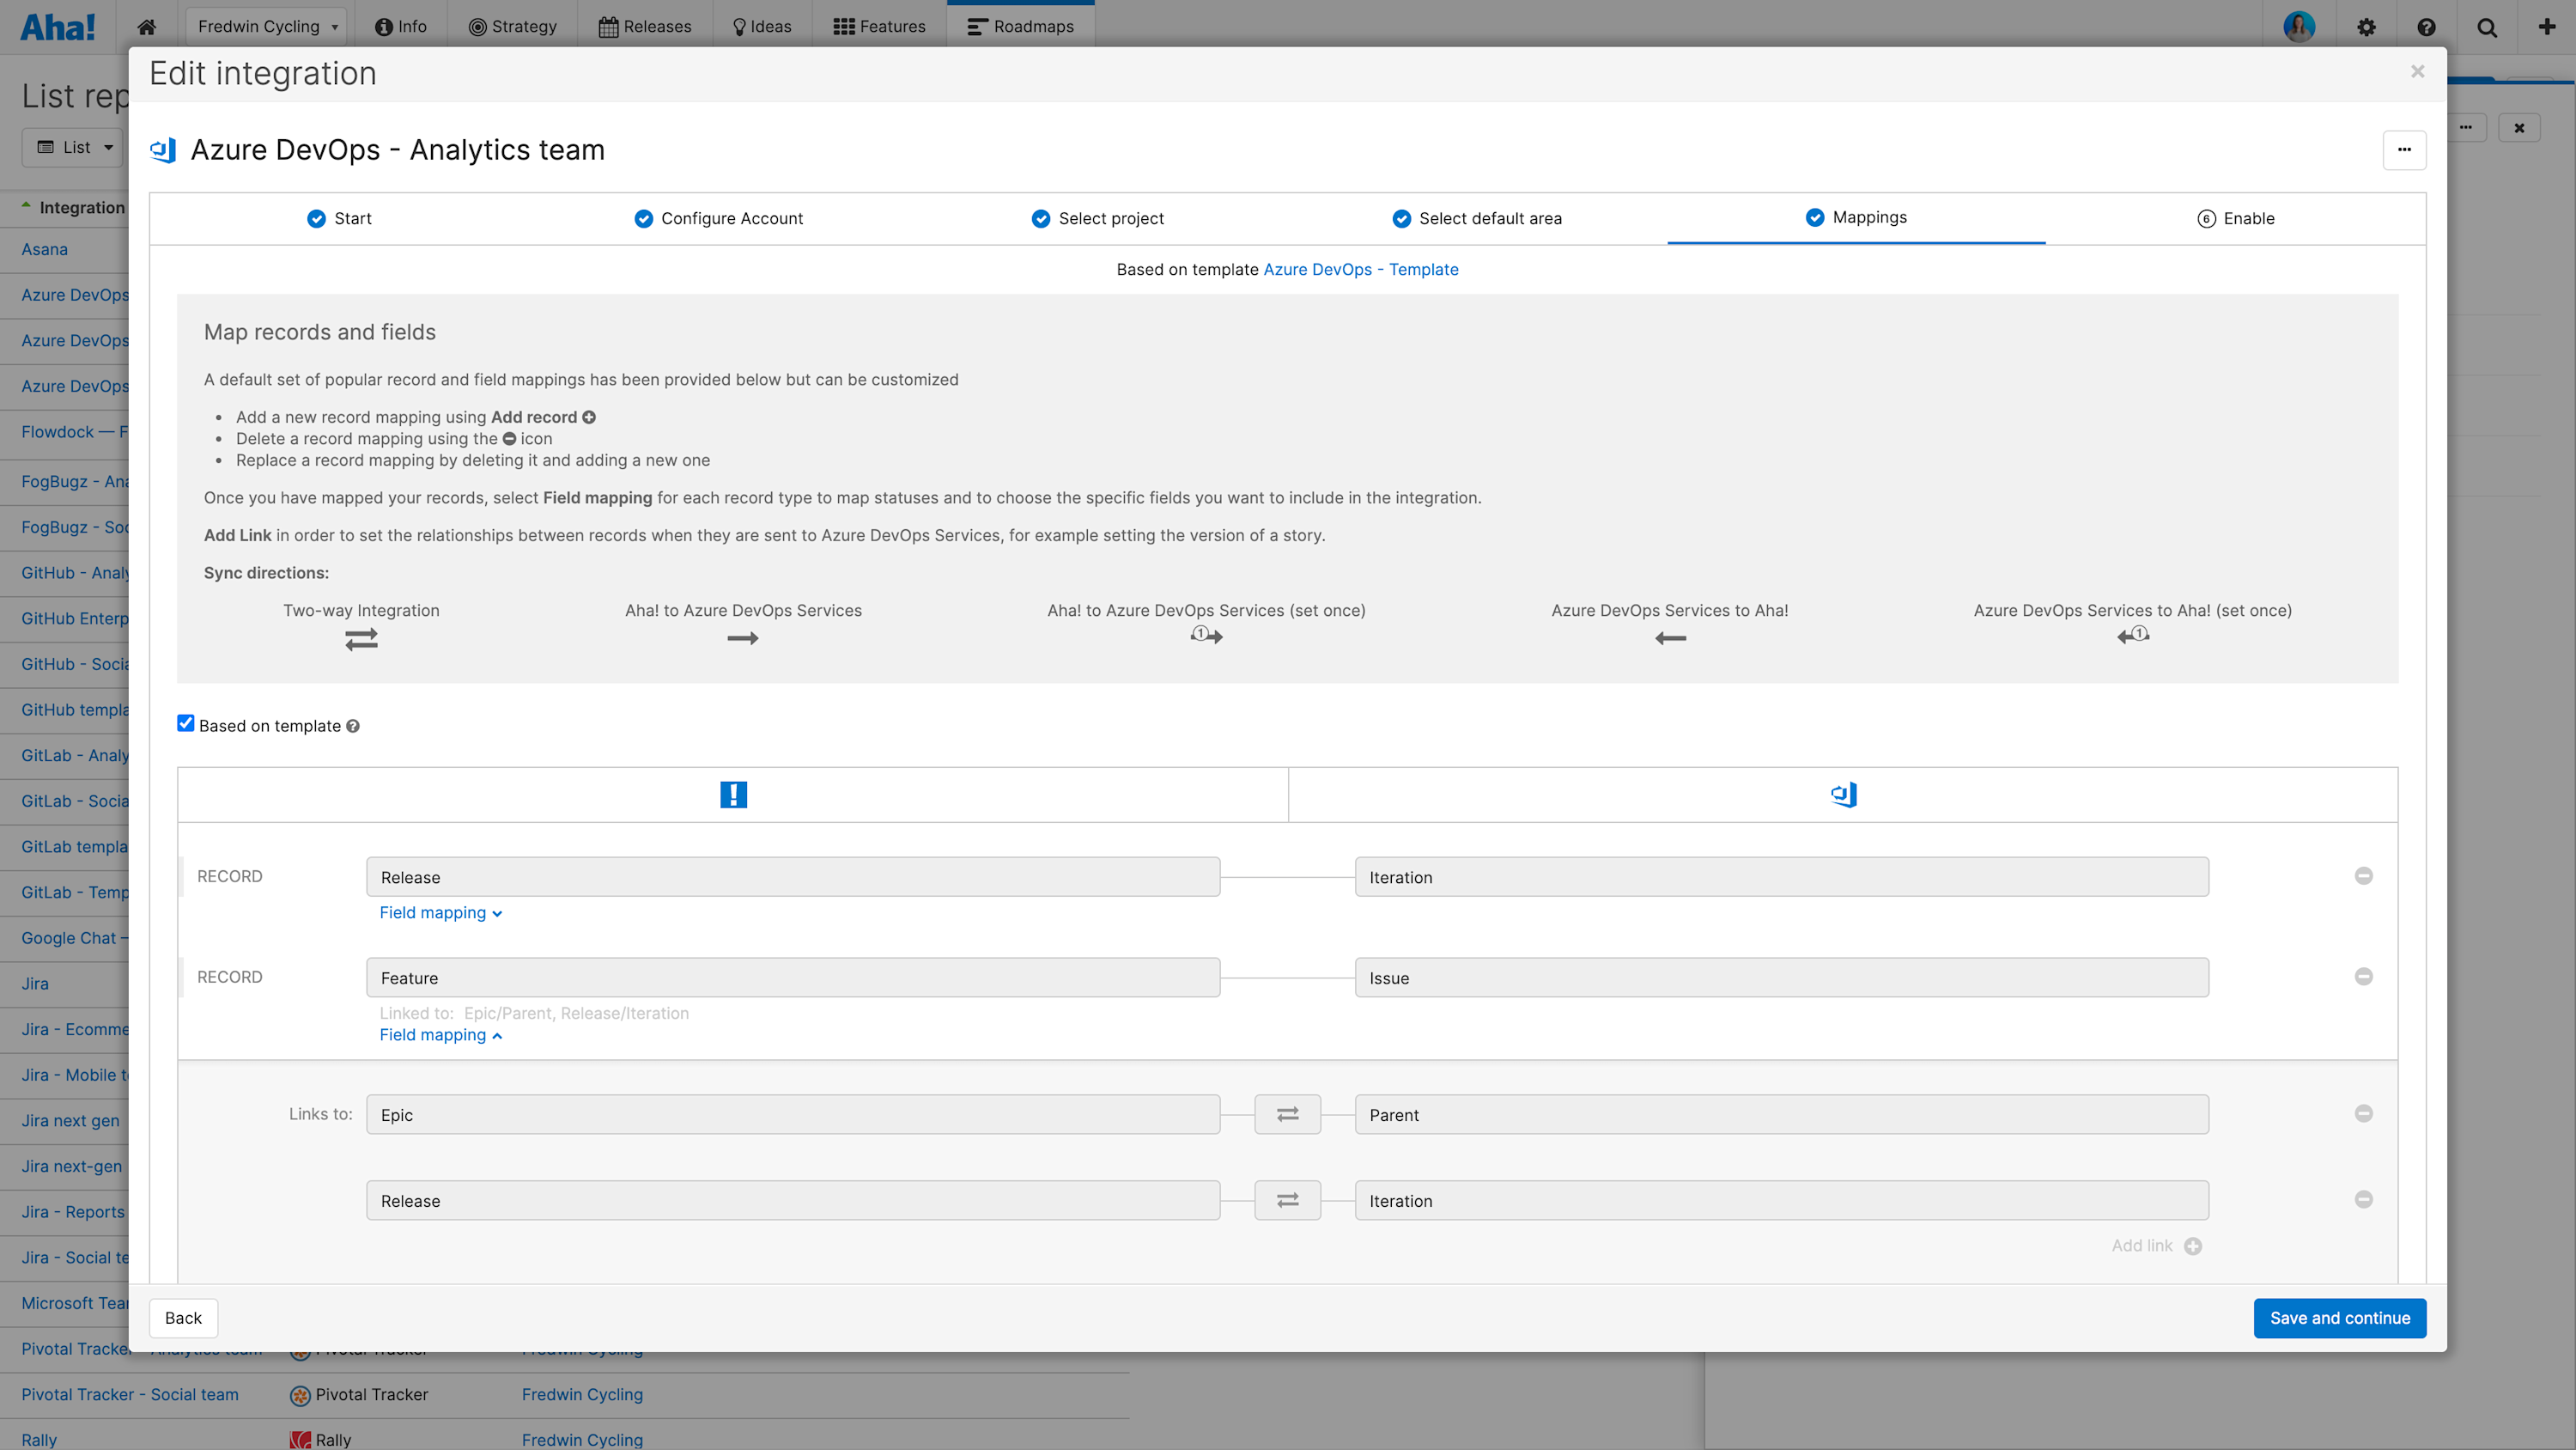
Task: Open the List view dropdown
Action: [x=72, y=146]
